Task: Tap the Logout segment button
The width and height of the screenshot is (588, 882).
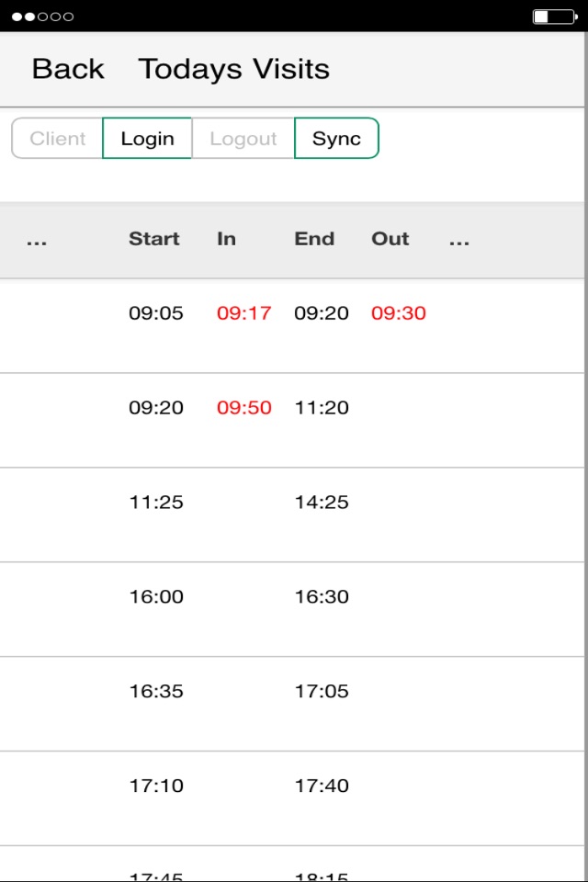Action: pos(243,139)
